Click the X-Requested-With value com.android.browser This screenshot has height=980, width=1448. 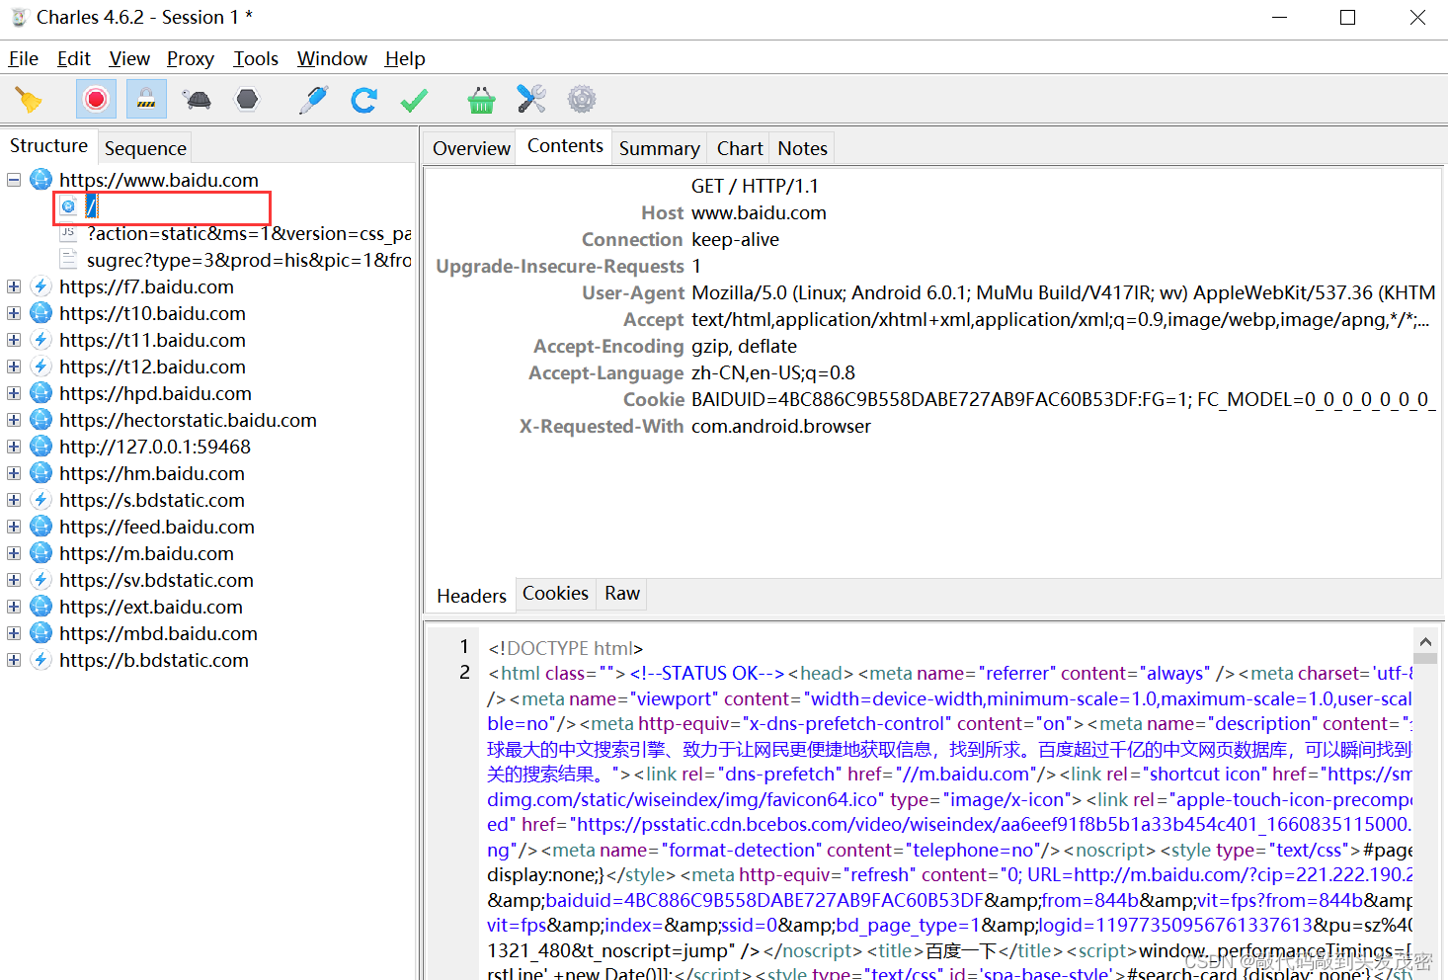(x=781, y=426)
